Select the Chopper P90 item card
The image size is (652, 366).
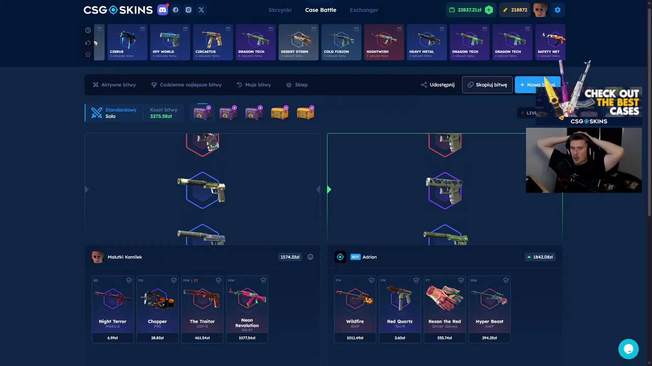157,310
